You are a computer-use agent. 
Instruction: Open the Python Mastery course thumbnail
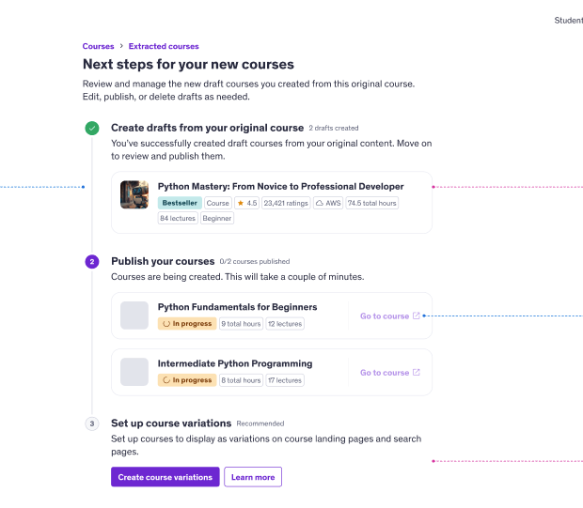click(x=135, y=194)
